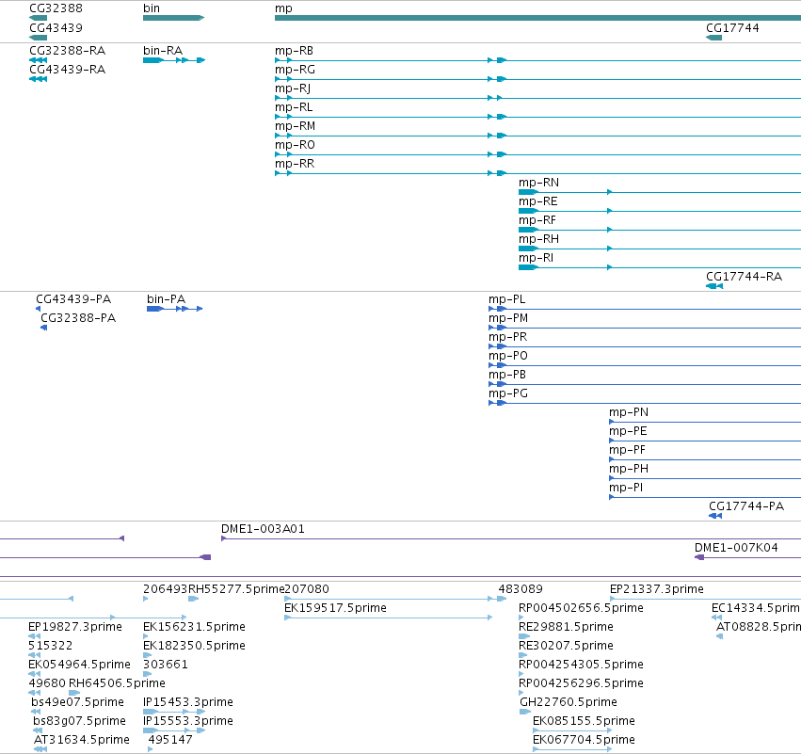Image resolution: width=801 pixels, height=754 pixels.
Task: Select the EK159517.5prime EST label
Action: pyautogui.click(x=335, y=608)
